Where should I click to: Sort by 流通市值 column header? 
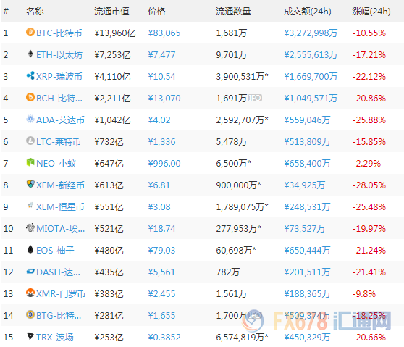tap(111, 12)
